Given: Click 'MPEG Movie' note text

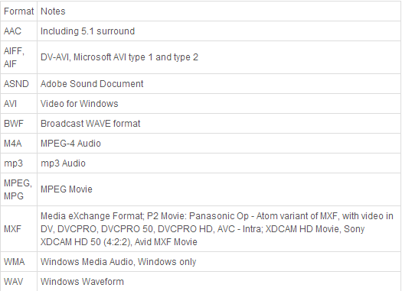Looking at the screenshot, I should [x=67, y=189].
